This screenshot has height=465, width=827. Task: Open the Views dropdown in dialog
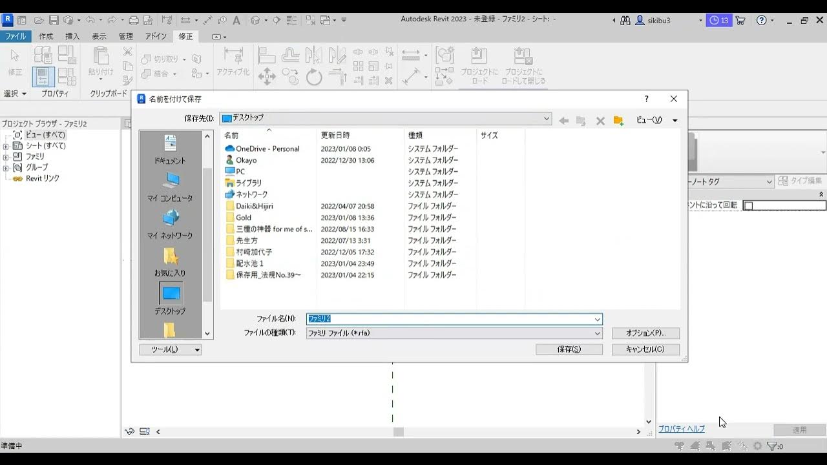click(656, 120)
